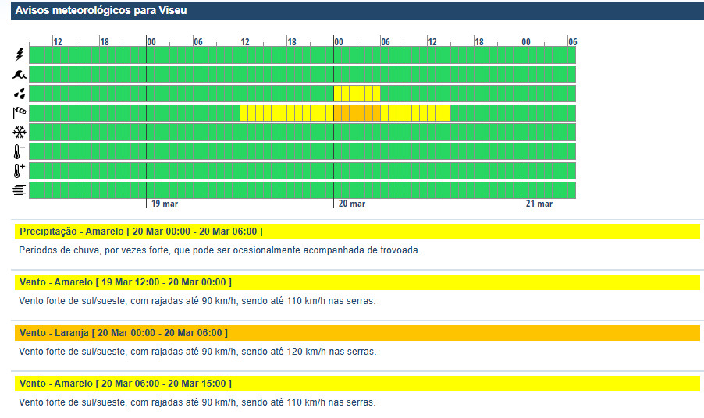The width and height of the screenshot is (704, 418).
Task: Click the thunderstorm lightning warning icon
Action: 20,55
